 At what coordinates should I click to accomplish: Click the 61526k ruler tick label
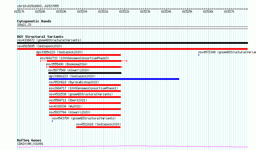coord(208,12)
